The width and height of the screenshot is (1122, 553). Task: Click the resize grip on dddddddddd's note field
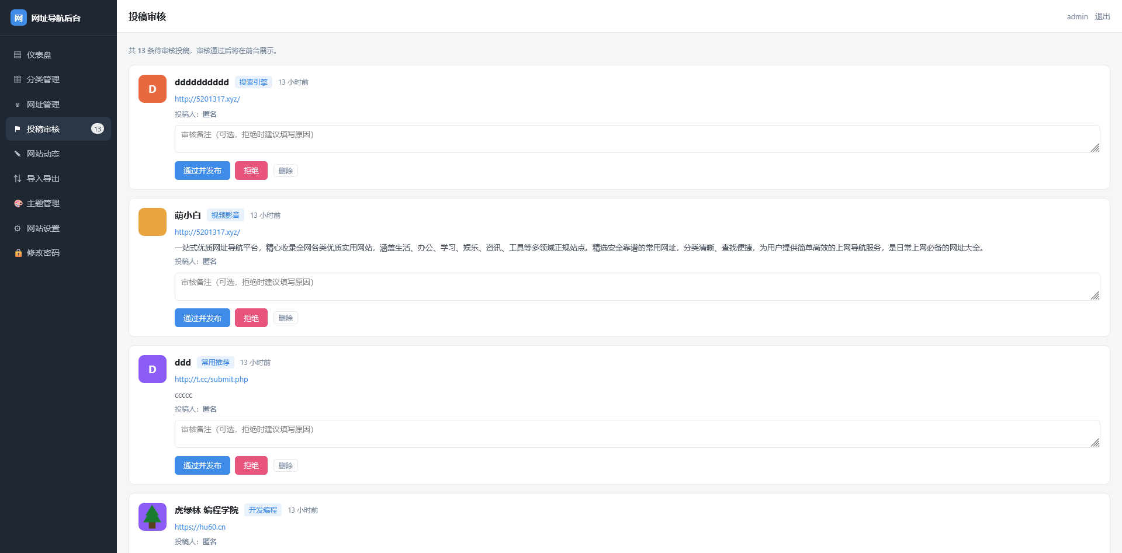click(x=1095, y=148)
